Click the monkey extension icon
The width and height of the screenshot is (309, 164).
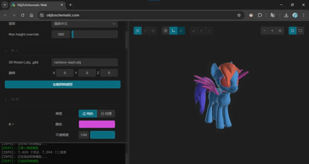(x=251, y=15)
